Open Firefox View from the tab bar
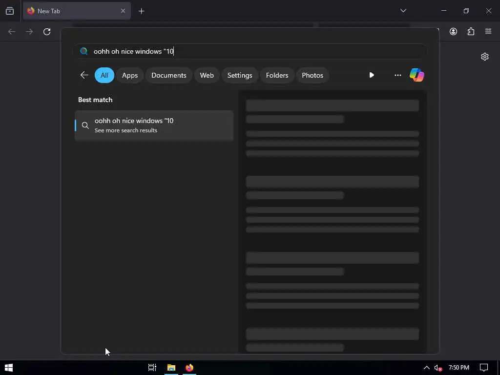 pyautogui.click(x=10, y=11)
